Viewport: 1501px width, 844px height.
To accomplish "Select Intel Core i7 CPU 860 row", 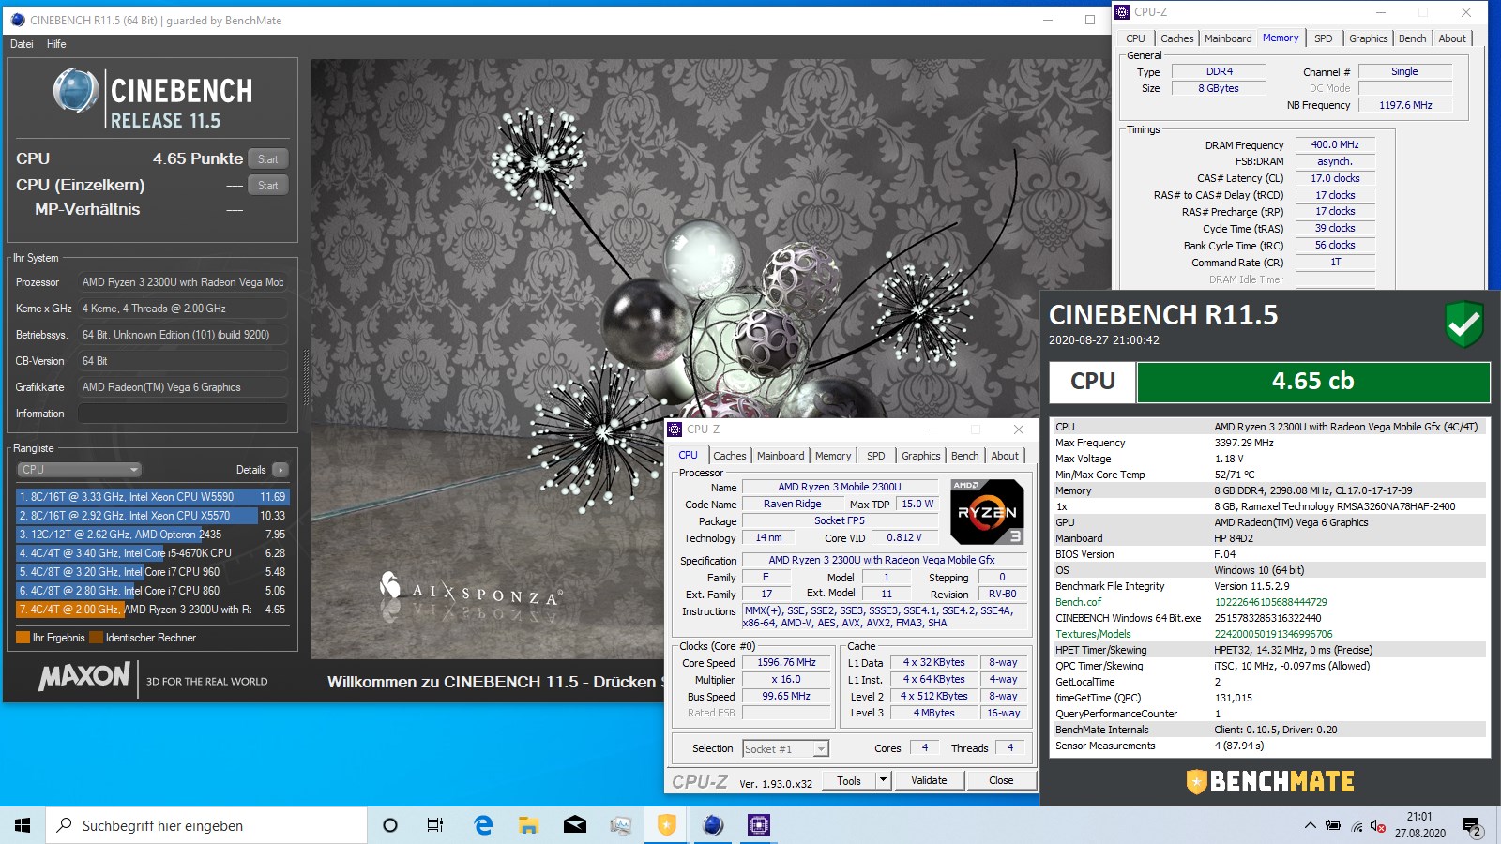I will click(152, 591).
